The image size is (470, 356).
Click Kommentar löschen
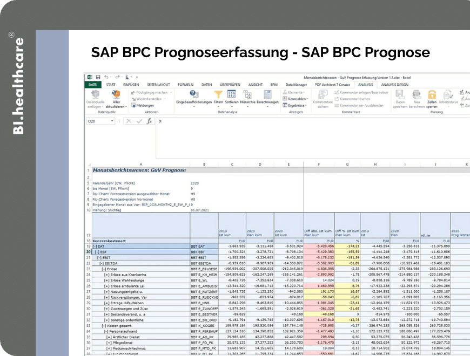click(352, 99)
